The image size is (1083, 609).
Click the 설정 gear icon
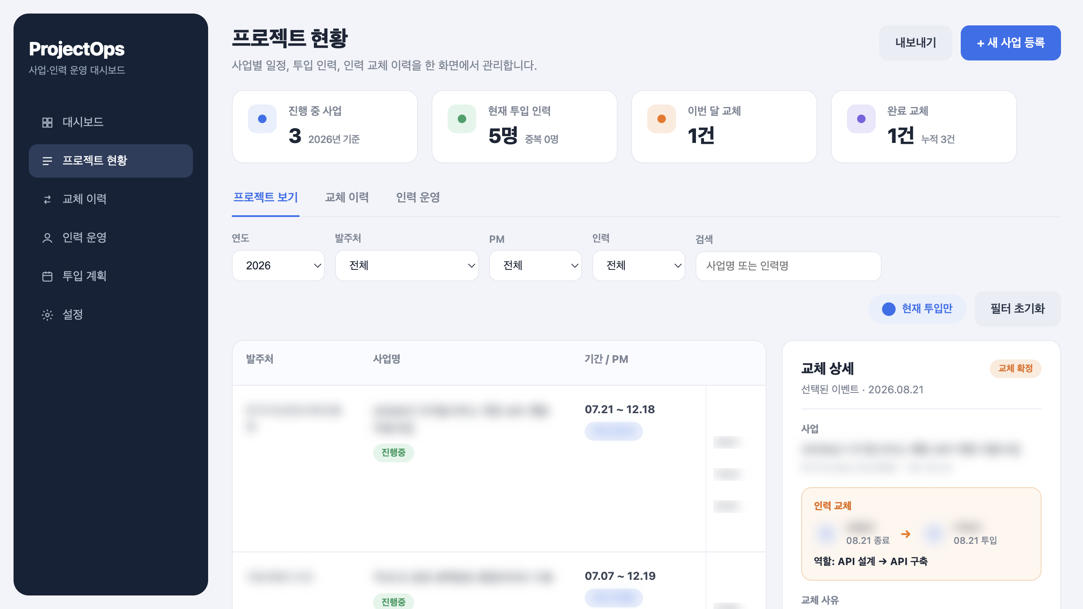tap(47, 315)
